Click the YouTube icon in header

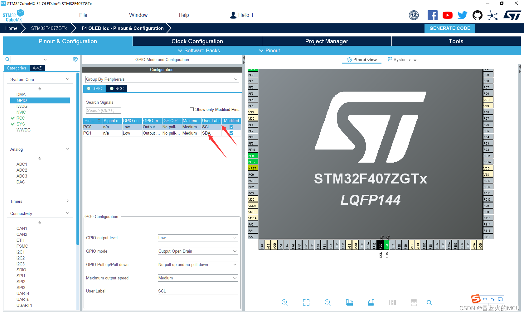tap(447, 15)
